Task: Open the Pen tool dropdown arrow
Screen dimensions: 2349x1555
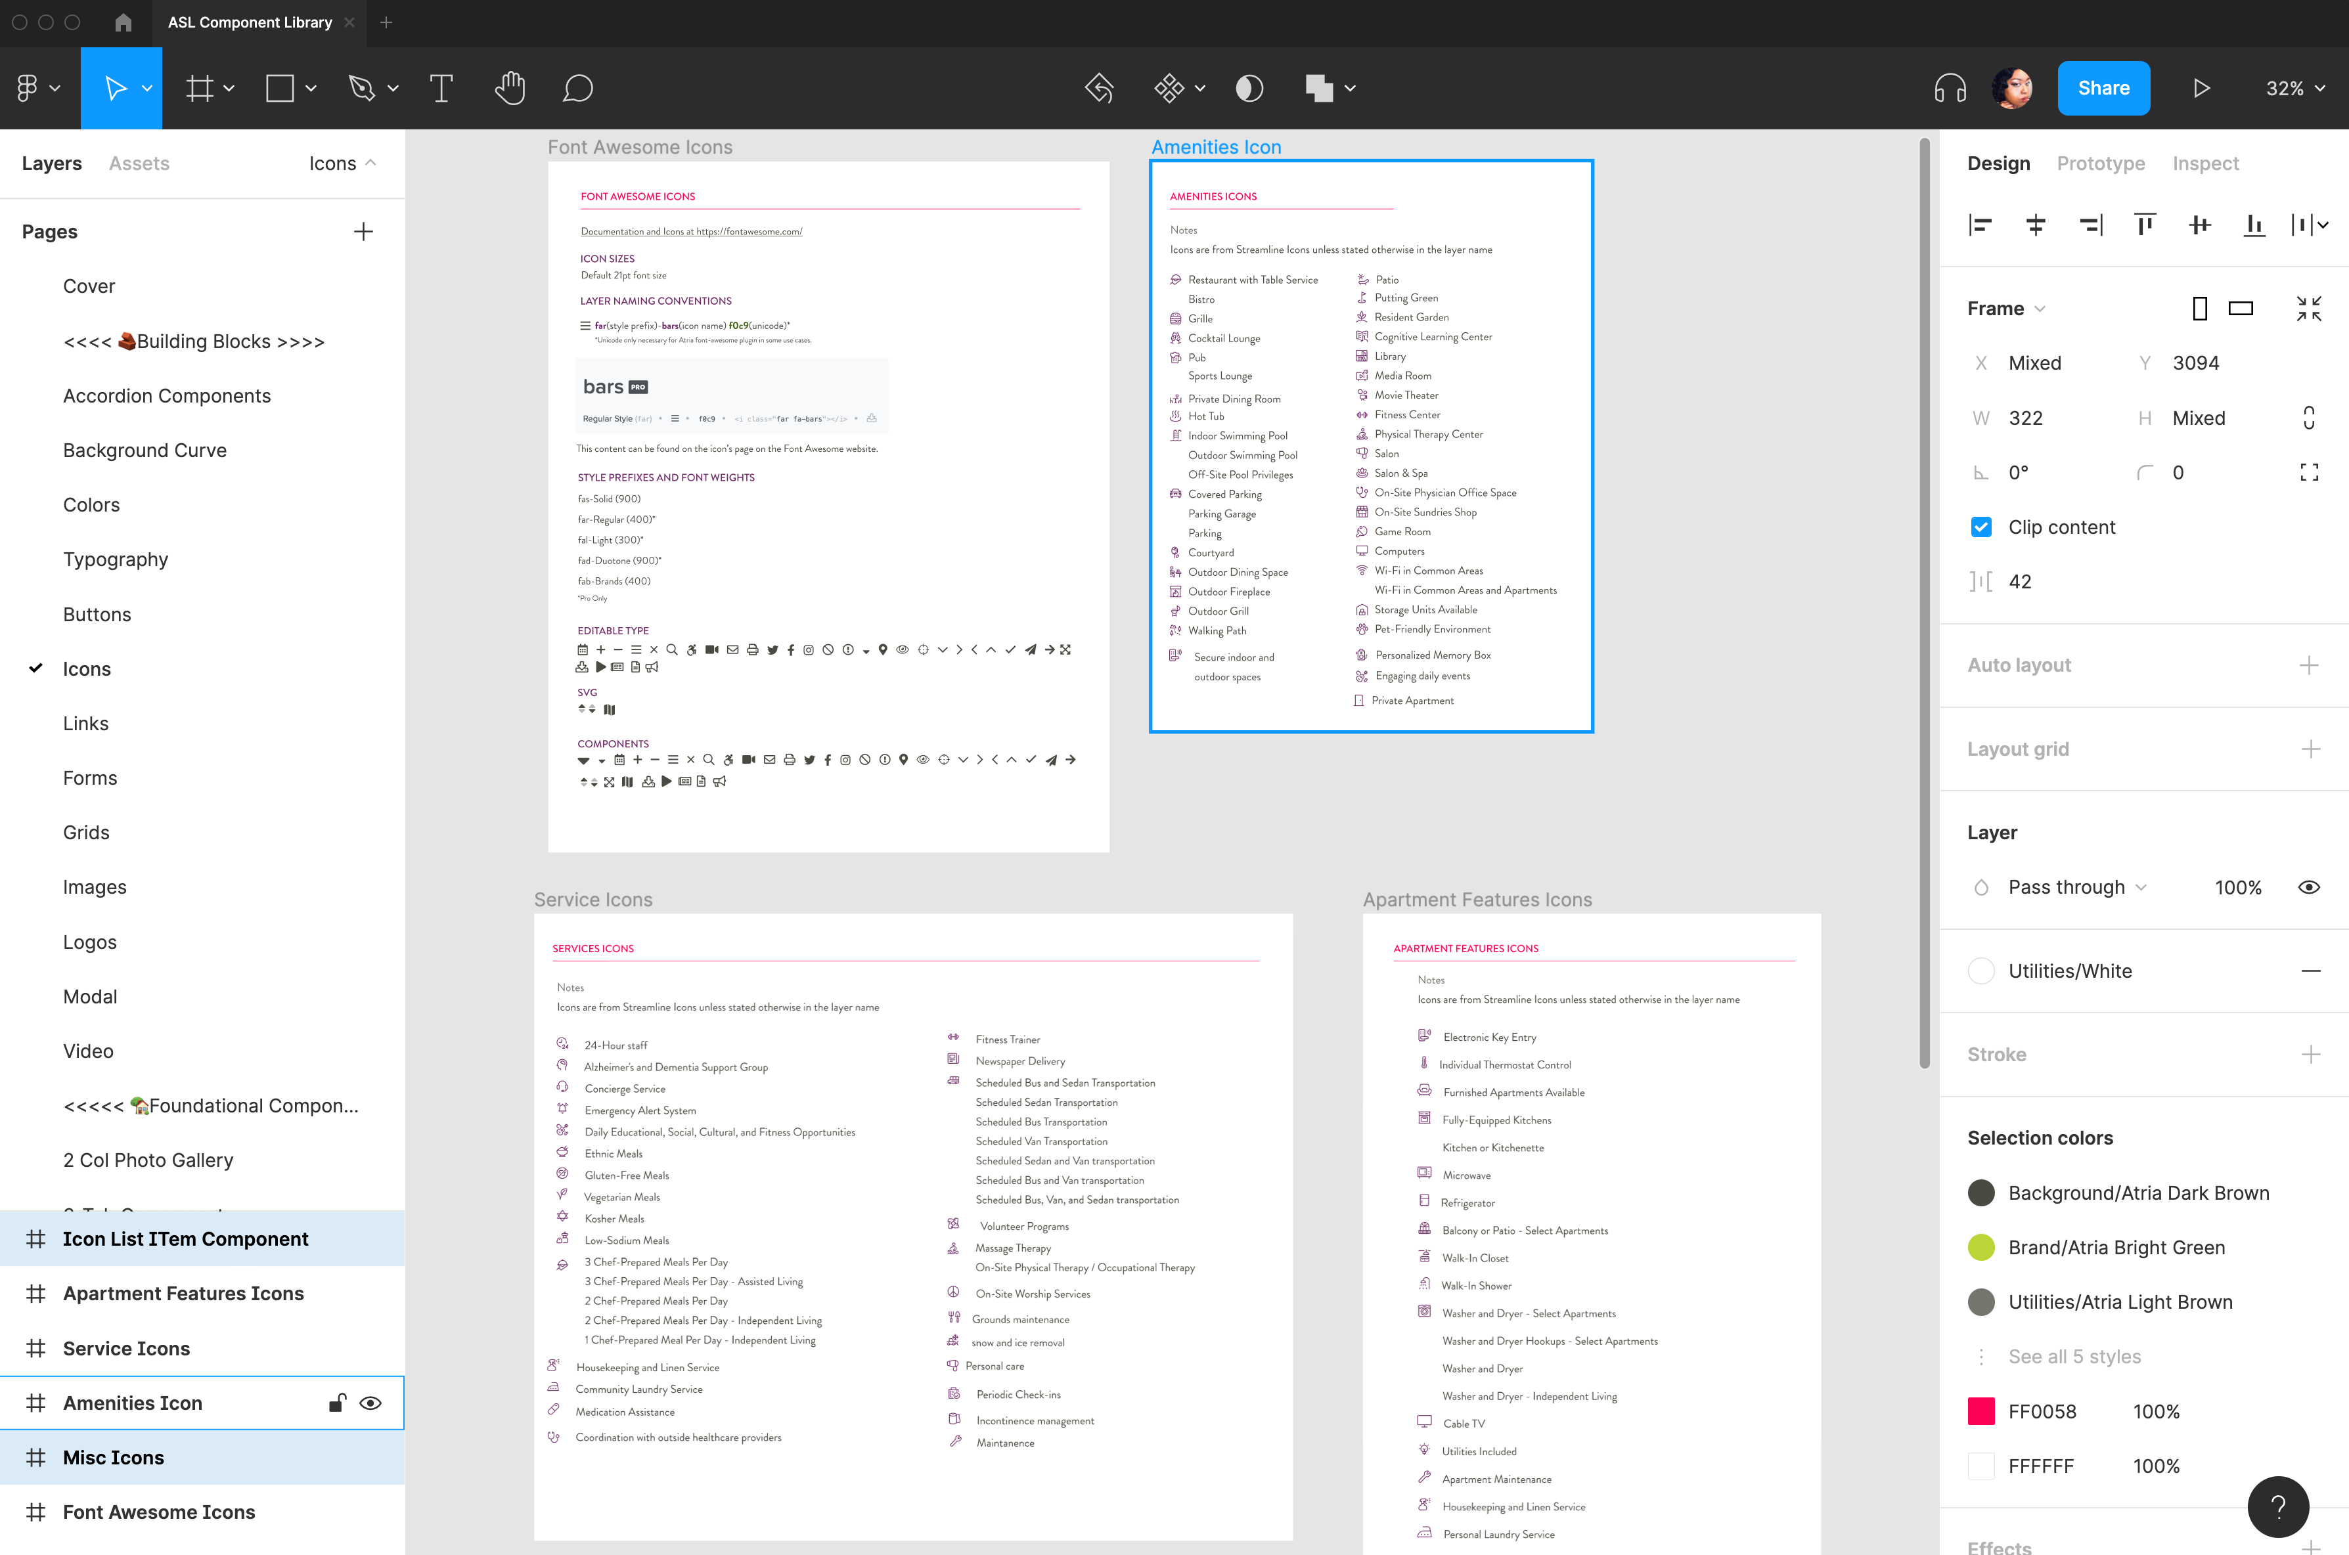Action: click(393, 88)
